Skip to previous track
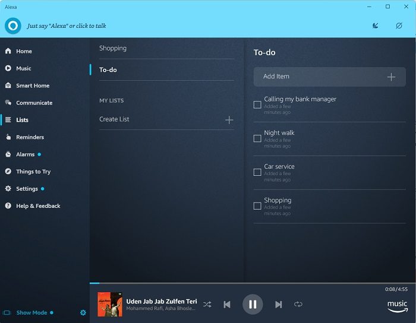Image resolution: width=416 pixels, height=323 pixels. click(x=227, y=305)
